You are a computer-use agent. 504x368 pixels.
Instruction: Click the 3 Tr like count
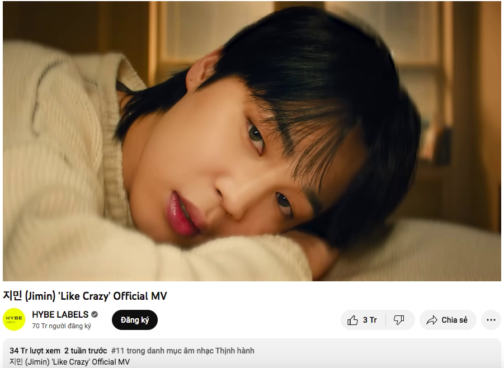(x=370, y=320)
